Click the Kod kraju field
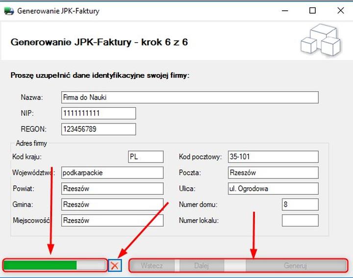Screen dimensions: 353x278 [x=145, y=157]
